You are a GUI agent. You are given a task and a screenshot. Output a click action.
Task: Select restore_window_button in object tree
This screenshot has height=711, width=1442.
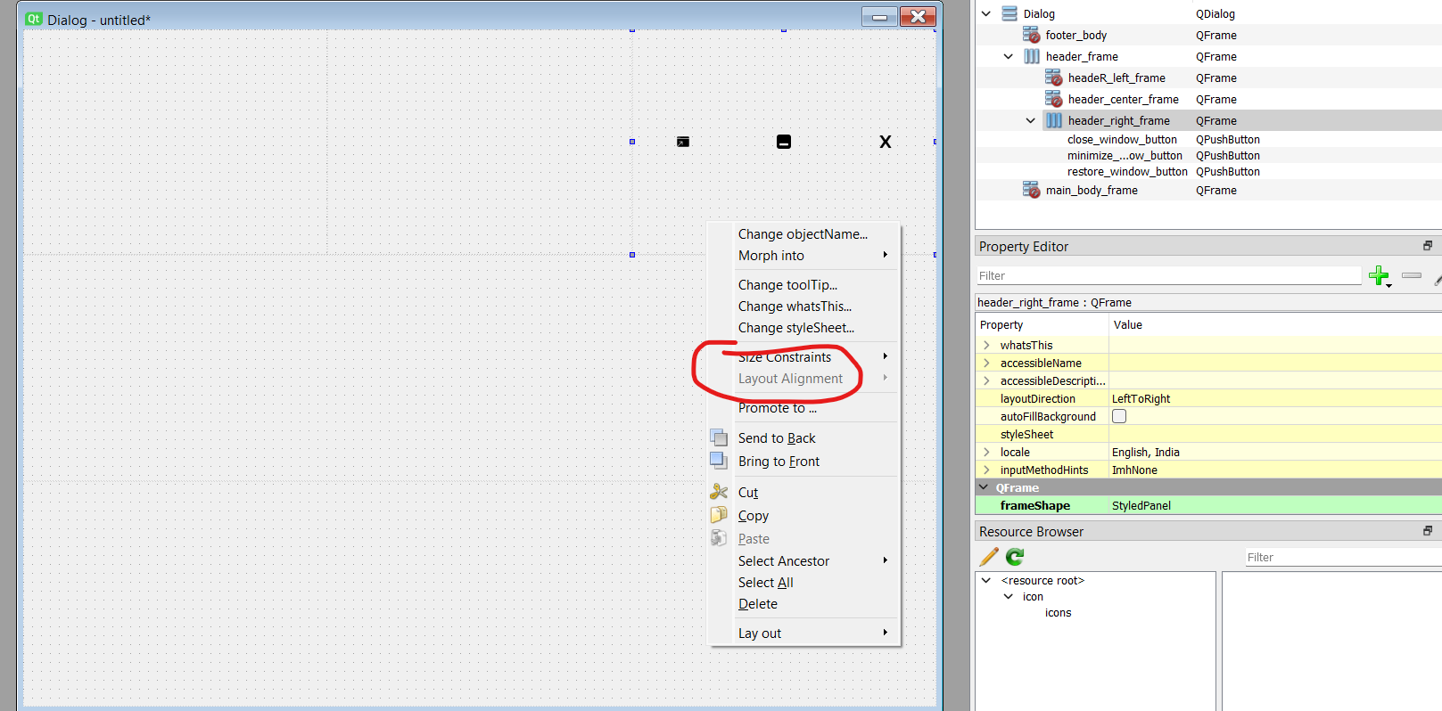[1127, 171]
